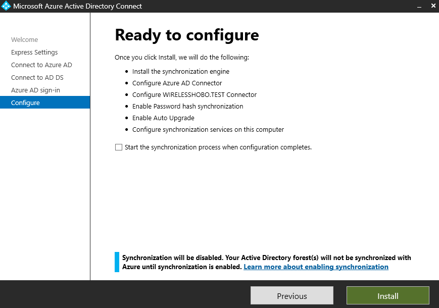The height and width of the screenshot is (308, 439).
Task: Click 'Install the synchronization engine' list item
Action: (180, 72)
